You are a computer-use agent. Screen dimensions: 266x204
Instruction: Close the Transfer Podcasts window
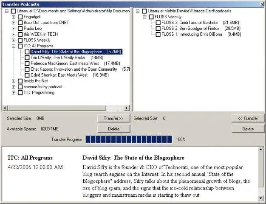[262, 4]
